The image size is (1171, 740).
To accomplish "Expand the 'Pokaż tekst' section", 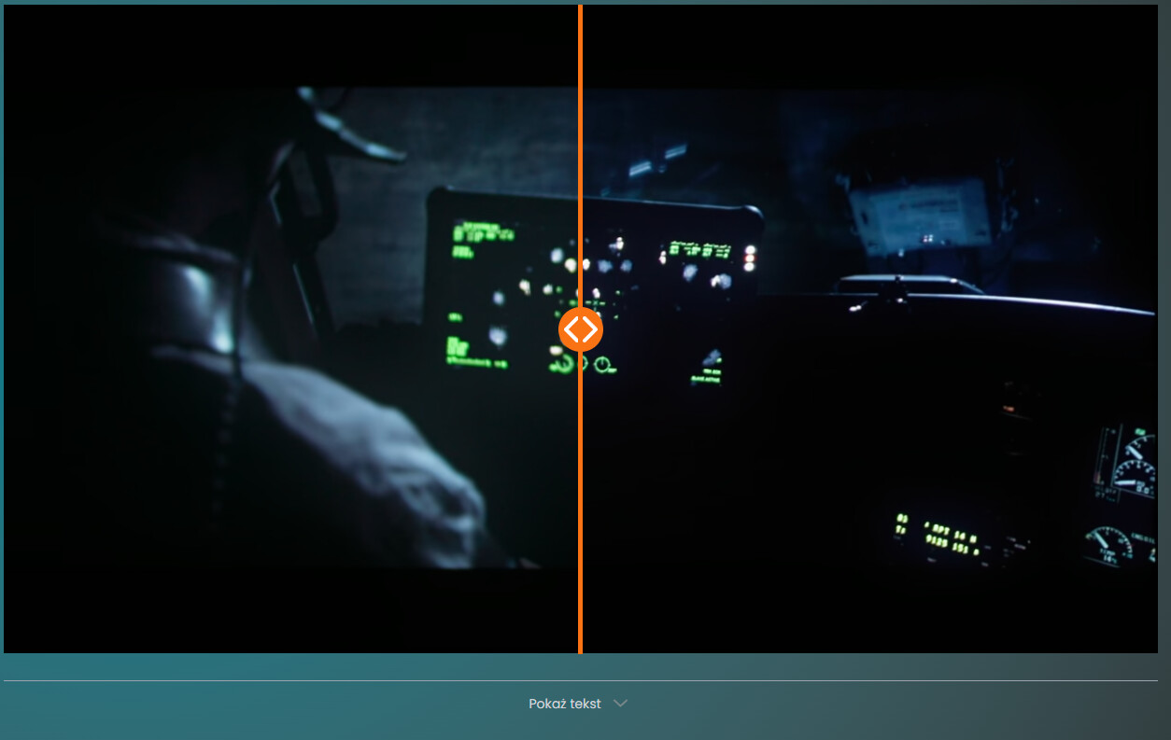I will tap(578, 704).
